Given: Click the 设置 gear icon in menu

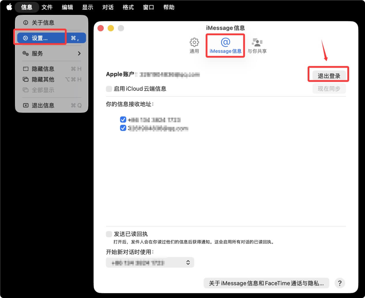Looking at the screenshot, I should [26, 38].
